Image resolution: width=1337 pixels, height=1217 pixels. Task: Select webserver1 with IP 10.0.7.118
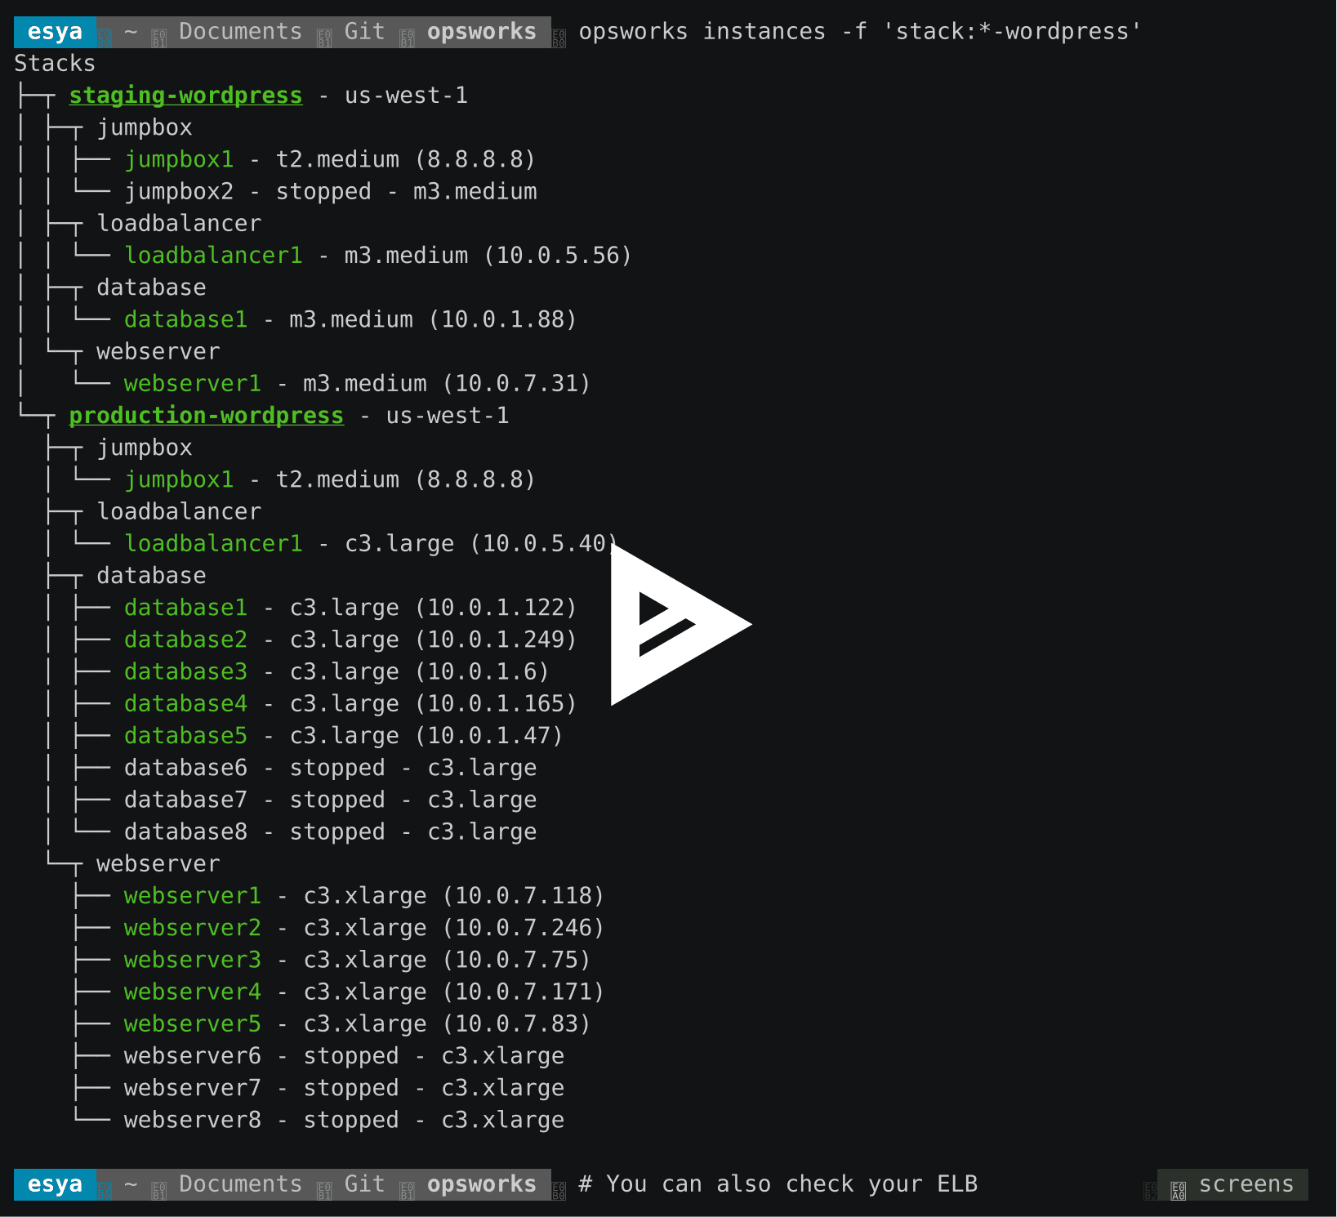pos(364,896)
